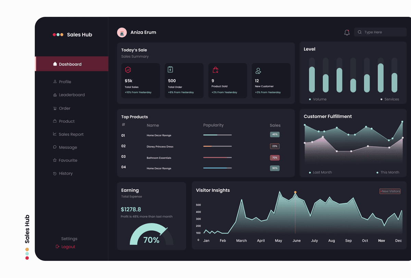
Task: Click Disney Princess Dress popularity bar
Action: pos(217,146)
